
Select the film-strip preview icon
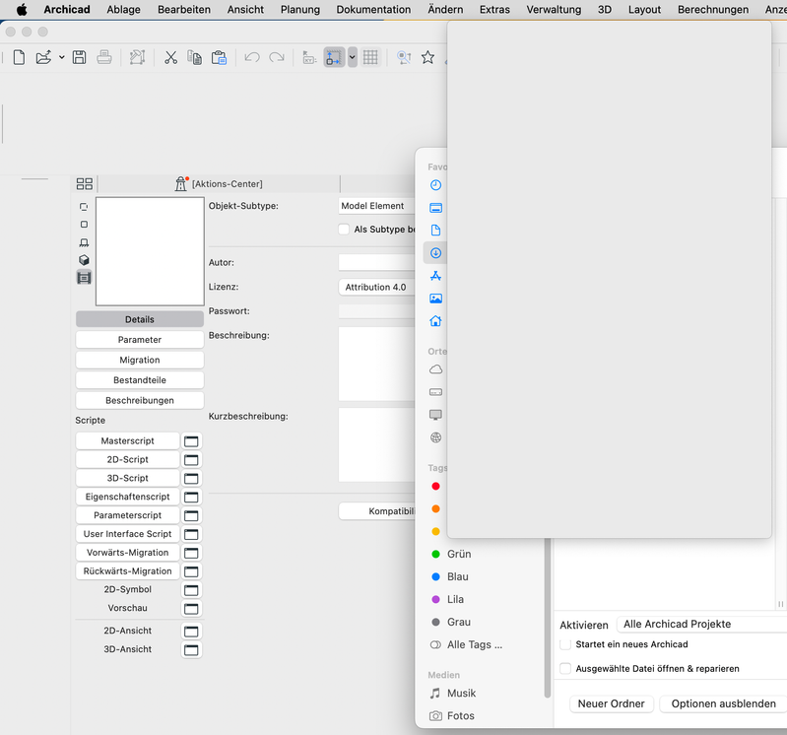84,277
